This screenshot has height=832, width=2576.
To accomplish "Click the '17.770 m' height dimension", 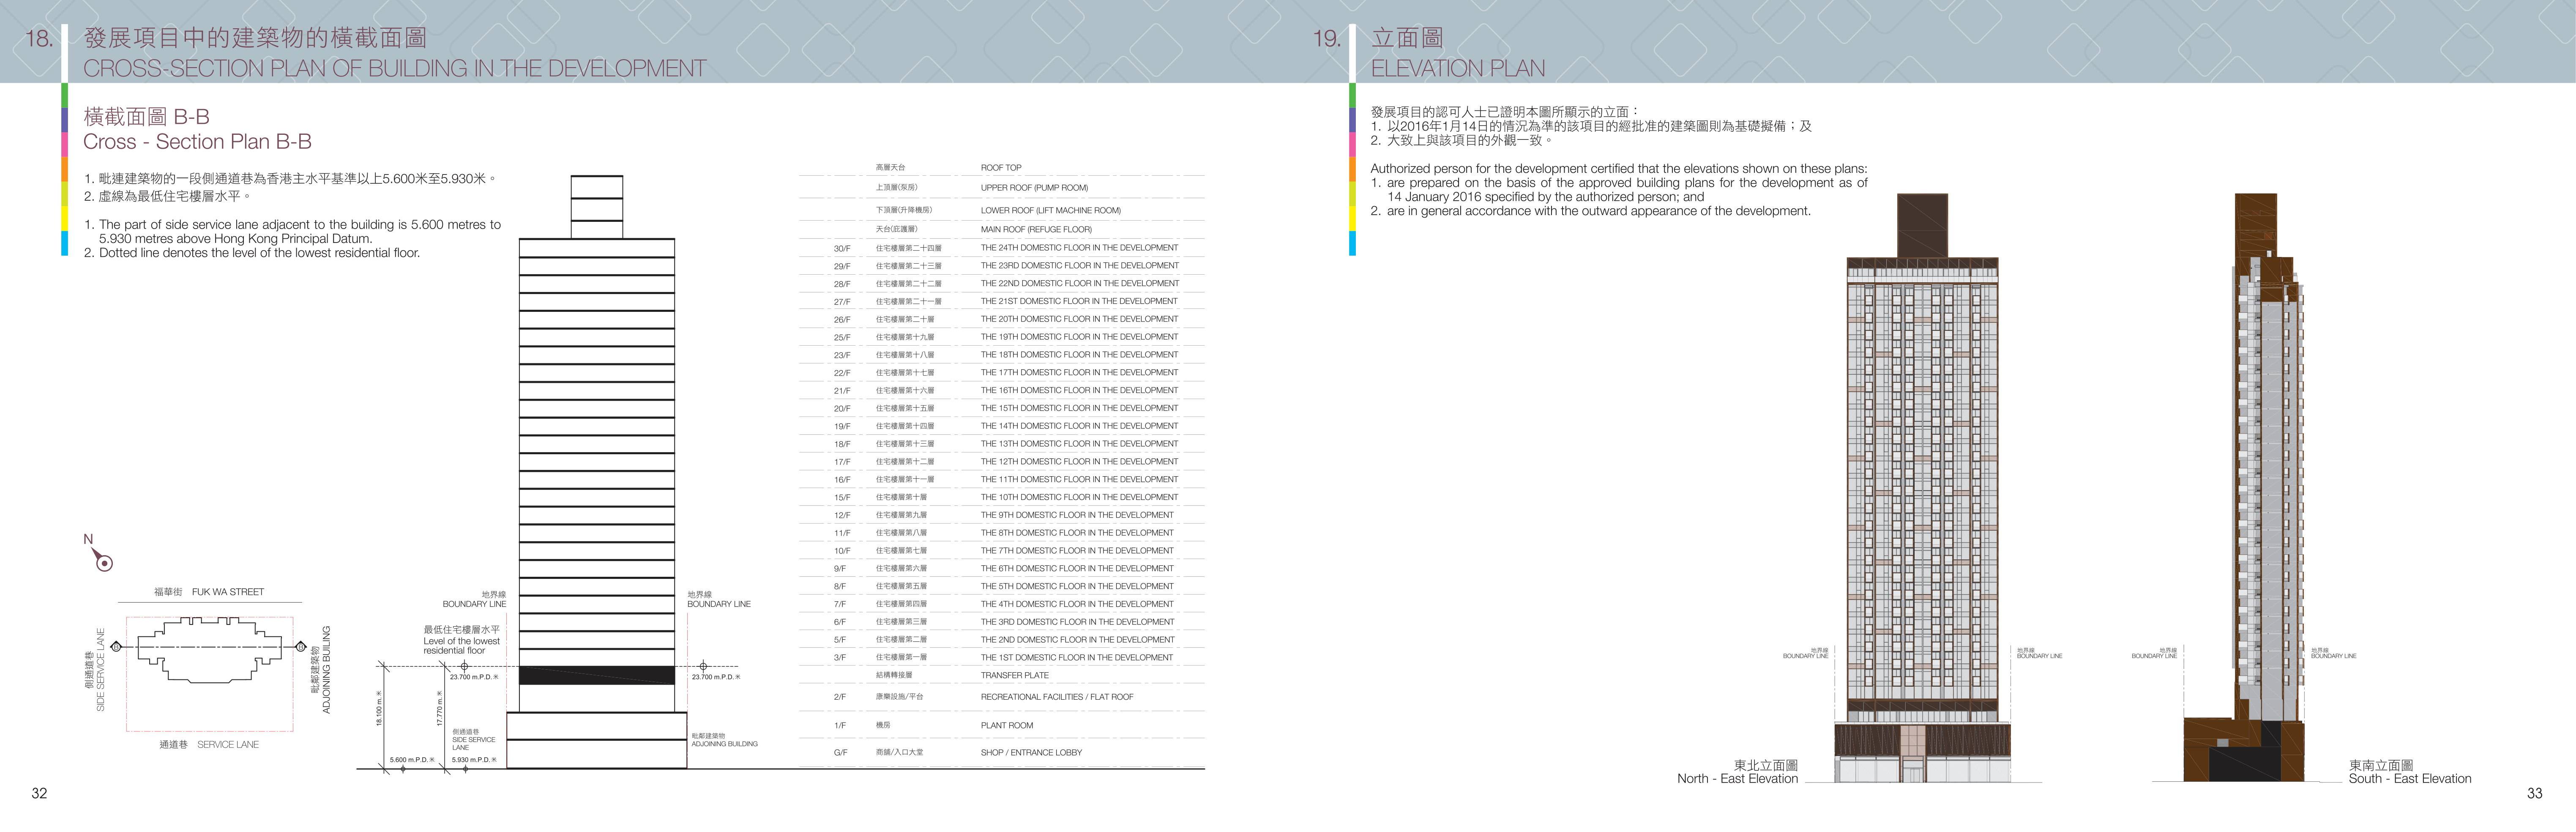I will 439,708.
